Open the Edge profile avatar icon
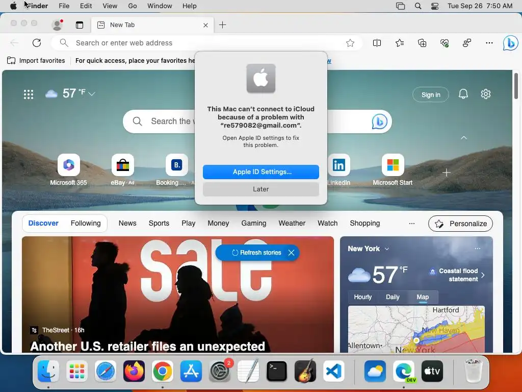 point(57,24)
